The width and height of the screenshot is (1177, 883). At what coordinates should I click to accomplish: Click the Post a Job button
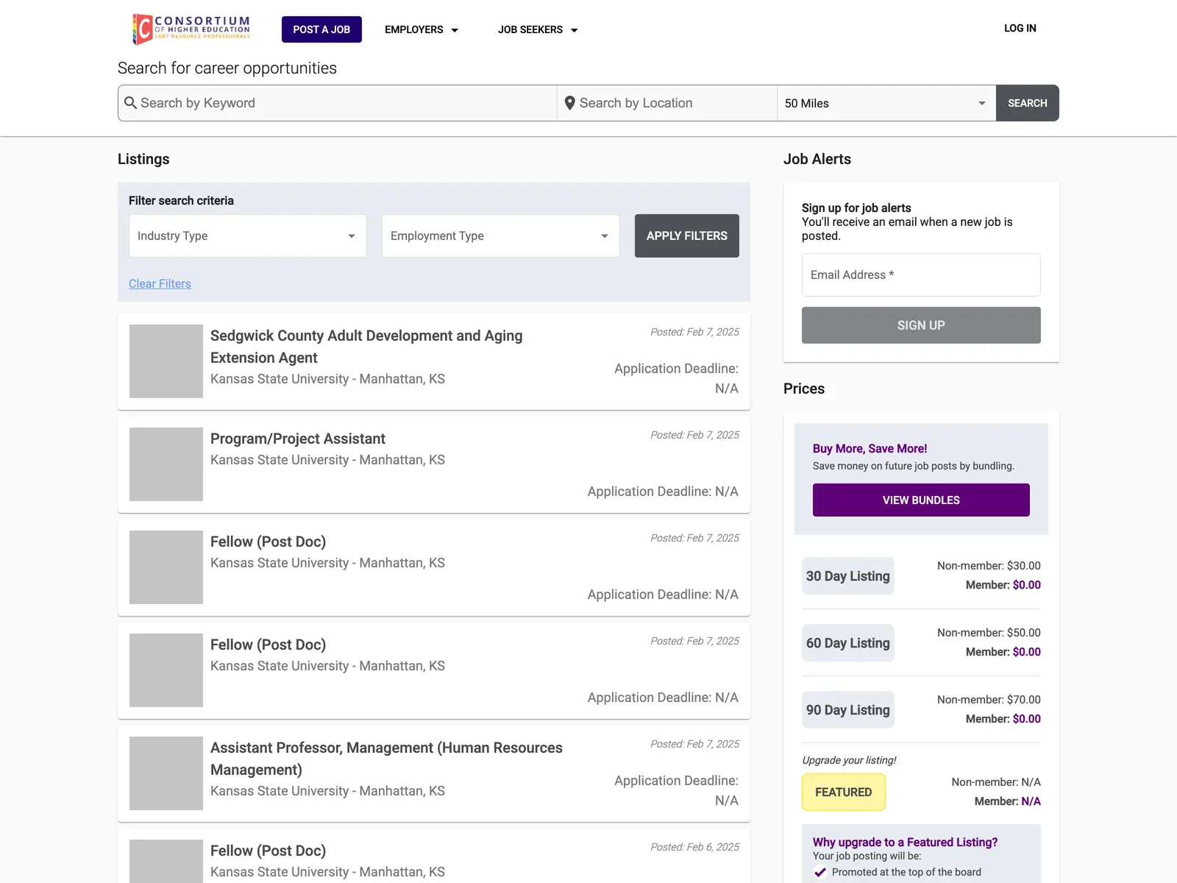pyautogui.click(x=321, y=29)
